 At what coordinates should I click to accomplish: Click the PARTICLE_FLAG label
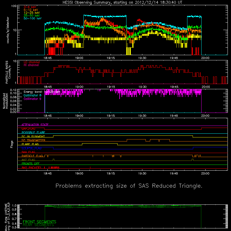click(x=32, y=156)
